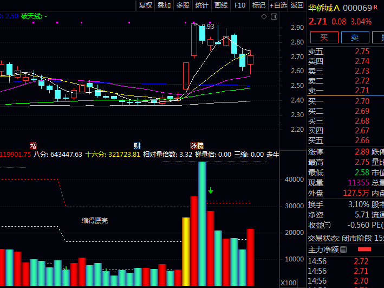Click the 卖一 price 2.71
This screenshot has height=288, width=384.
click(362, 91)
